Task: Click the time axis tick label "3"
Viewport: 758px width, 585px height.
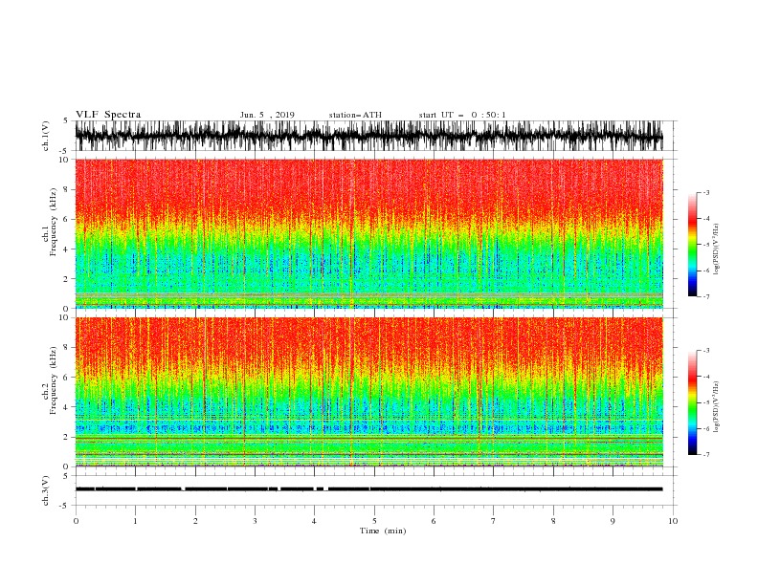Action: click(255, 521)
